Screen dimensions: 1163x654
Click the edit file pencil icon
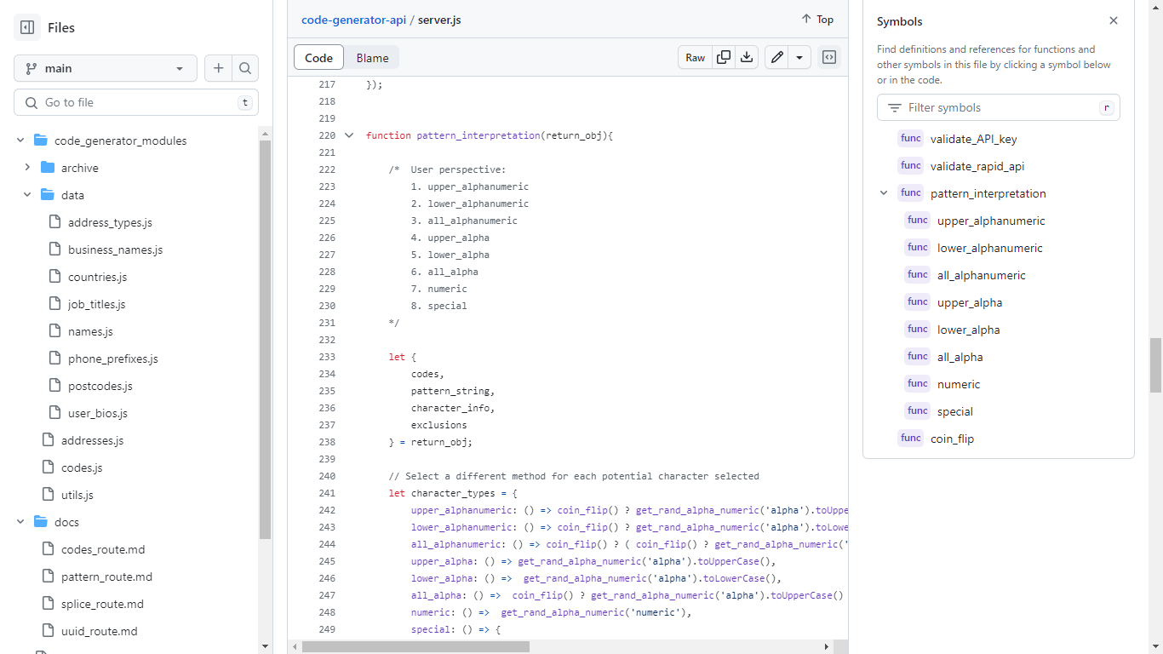pos(776,58)
